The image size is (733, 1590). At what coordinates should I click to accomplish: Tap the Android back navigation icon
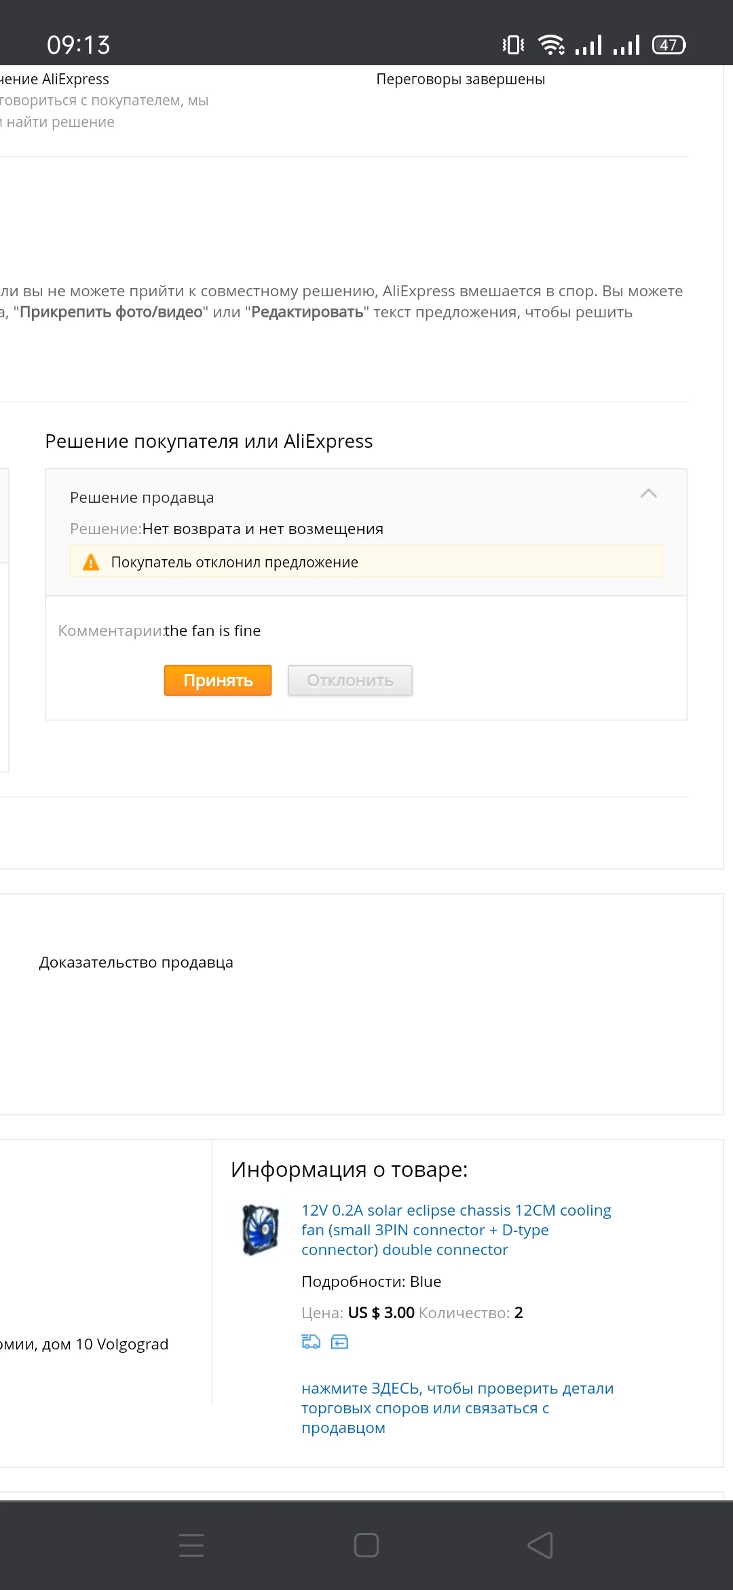pyautogui.click(x=540, y=1545)
